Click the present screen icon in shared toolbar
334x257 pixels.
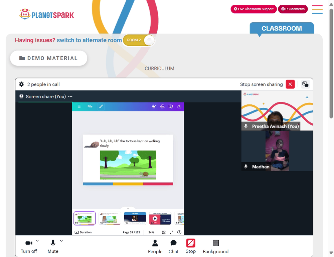pos(171,106)
